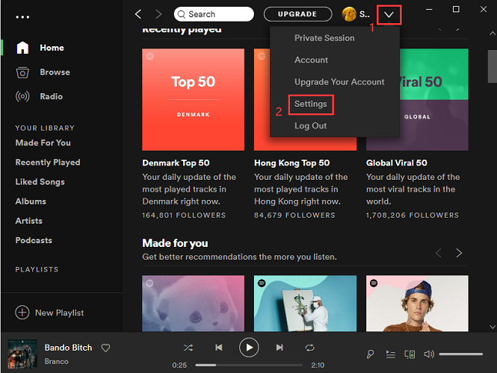Click the Browse icon
Screen dimensions: 497x373
[x=22, y=72]
